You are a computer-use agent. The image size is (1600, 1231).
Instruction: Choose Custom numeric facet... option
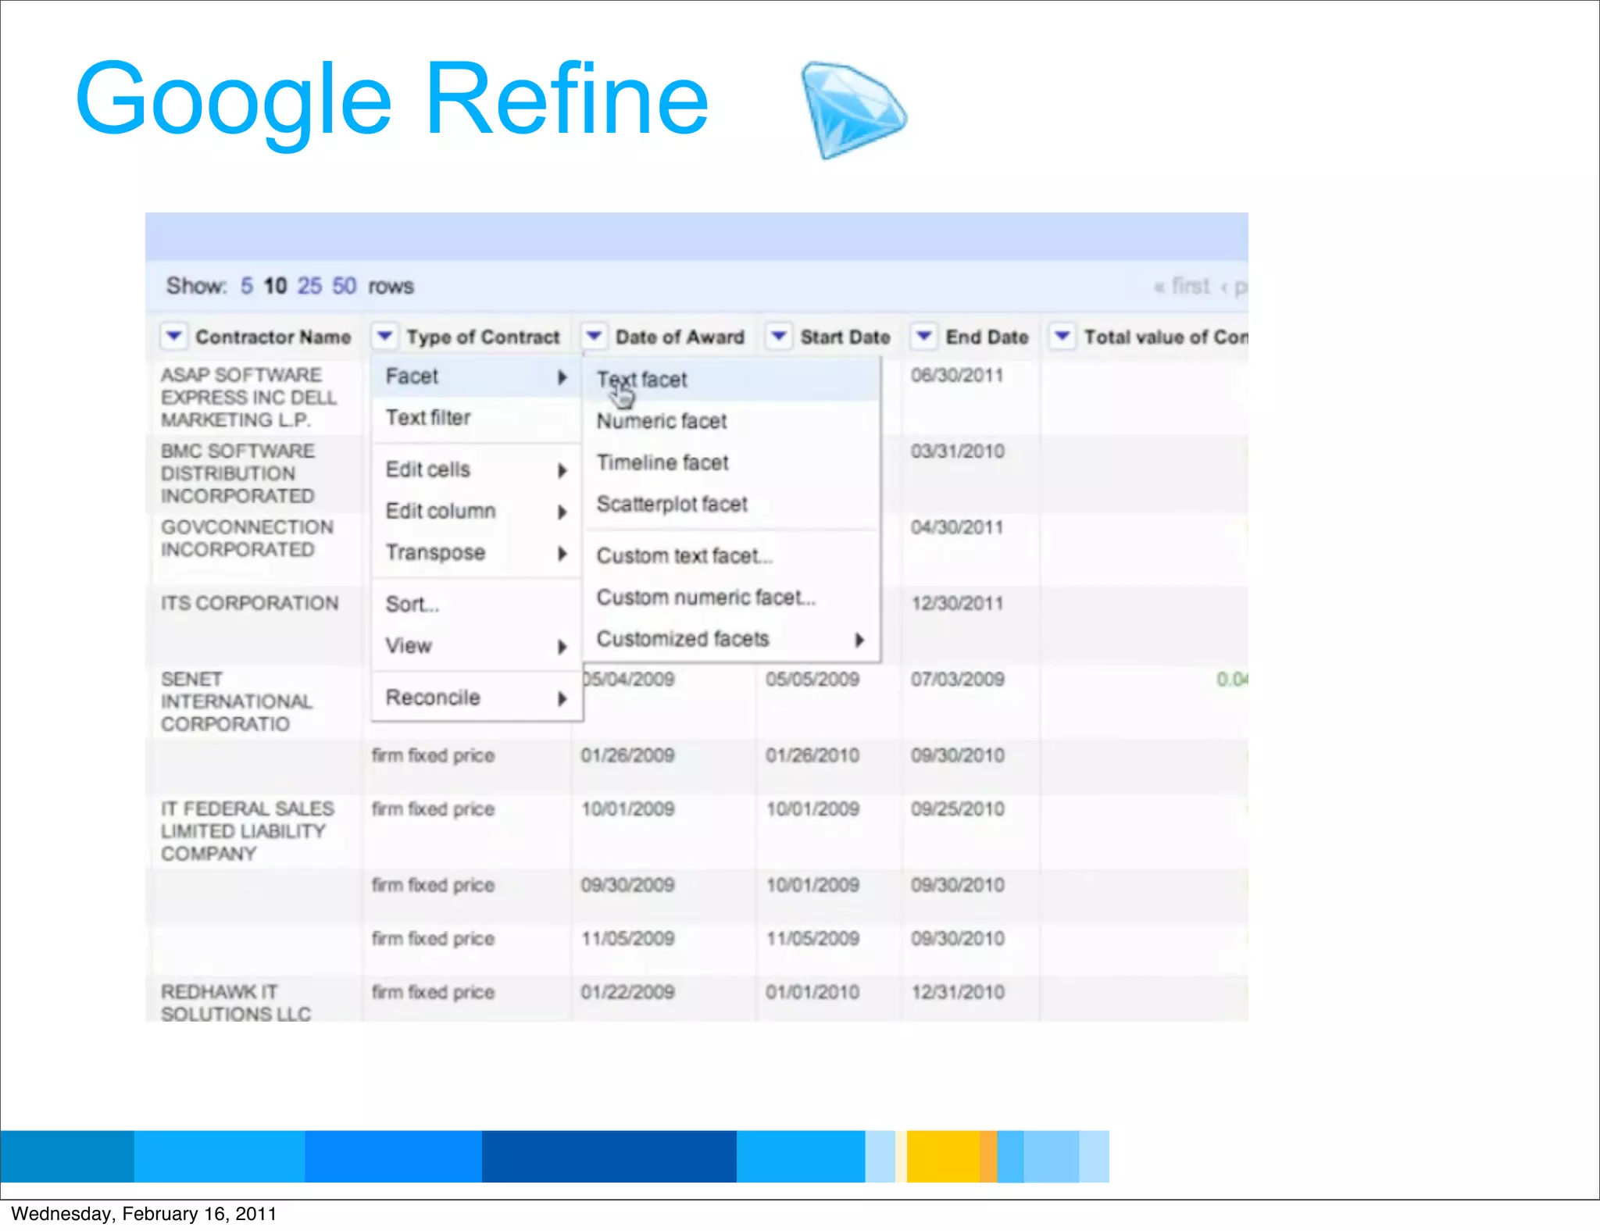(731, 598)
